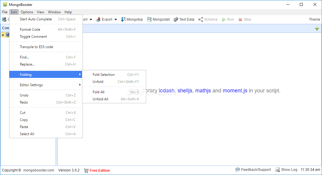The height and width of the screenshot is (175, 322).
Task: Choose Replace... in Edit menu
Action: [x=46, y=64]
